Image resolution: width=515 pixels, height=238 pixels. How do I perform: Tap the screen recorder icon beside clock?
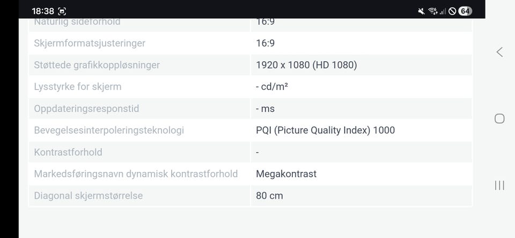[62, 11]
